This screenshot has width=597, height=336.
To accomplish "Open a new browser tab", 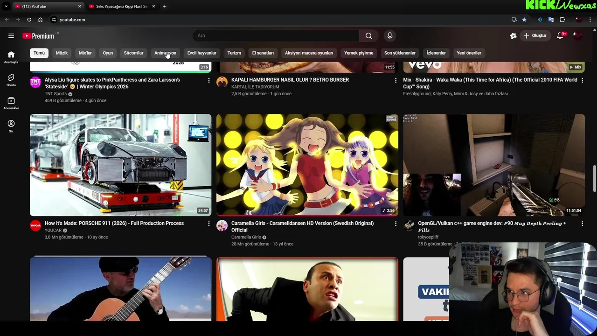I will (x=165, y=7).
